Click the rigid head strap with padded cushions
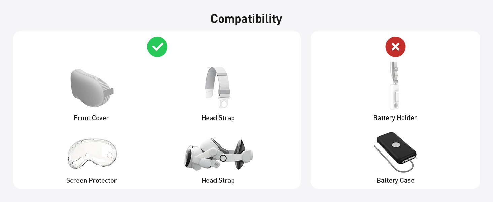This screenshot has width=493, height=202. pyautogui.click(x=219, y=154)
